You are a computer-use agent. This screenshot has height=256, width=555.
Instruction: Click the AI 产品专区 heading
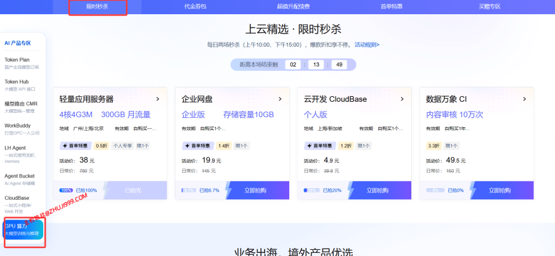pos(18,43)
